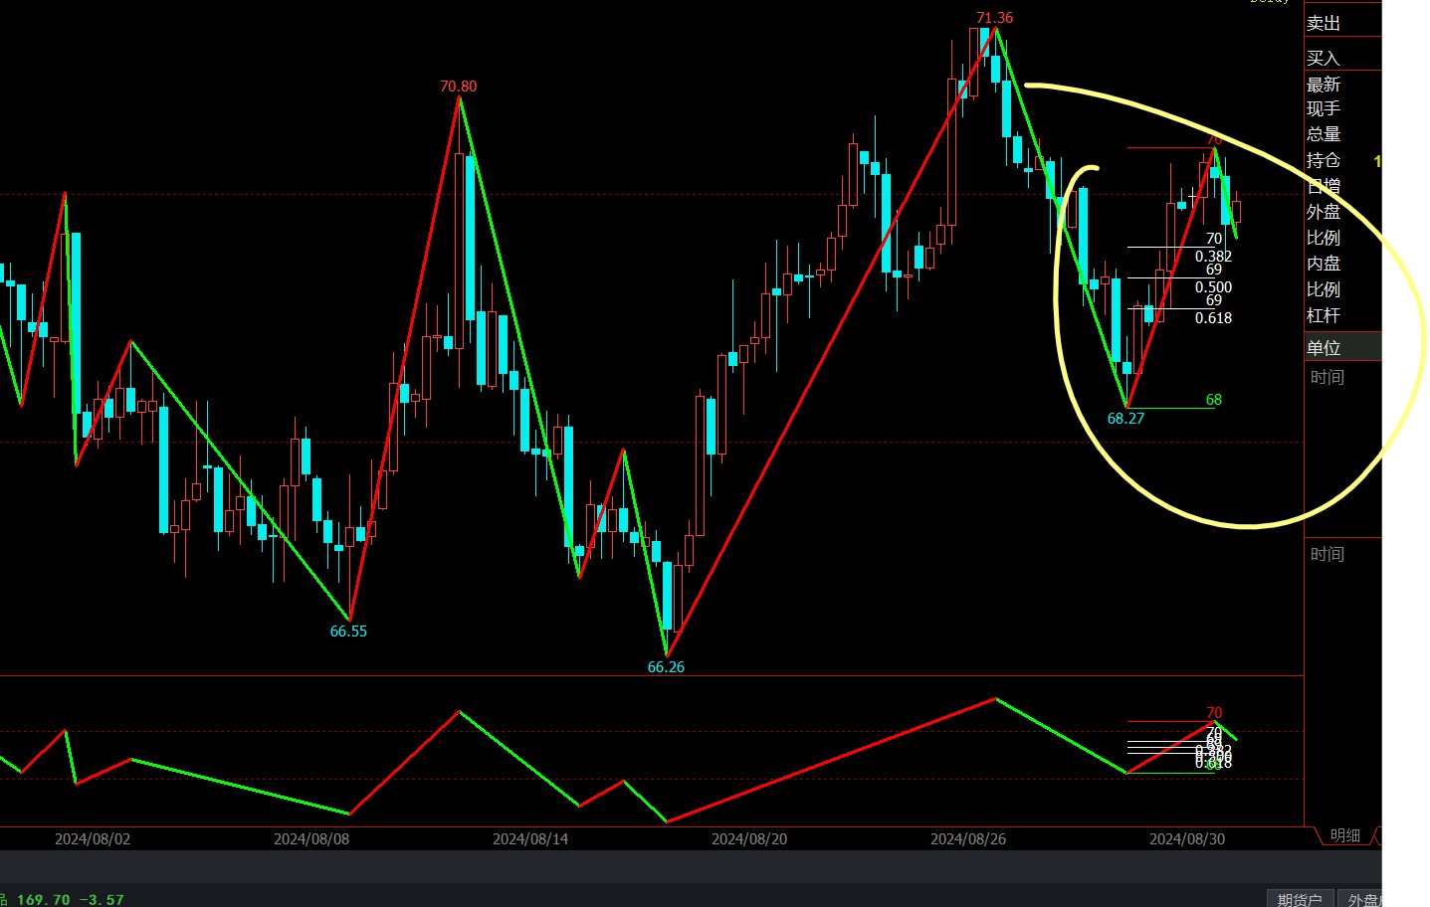Select the 卖出 row in quote panel
Viewport: 1430px width, 907px height.
click(x=1343, y=23)
